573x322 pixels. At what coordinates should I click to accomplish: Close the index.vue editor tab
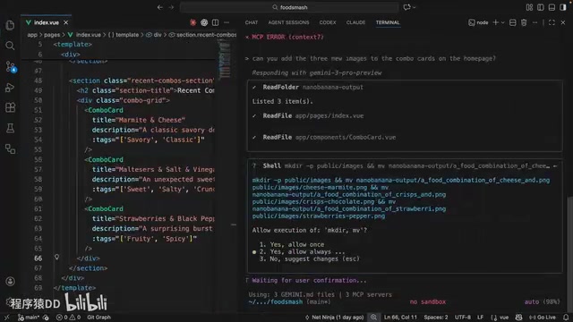pyautogui.click(x=65, y=22)
